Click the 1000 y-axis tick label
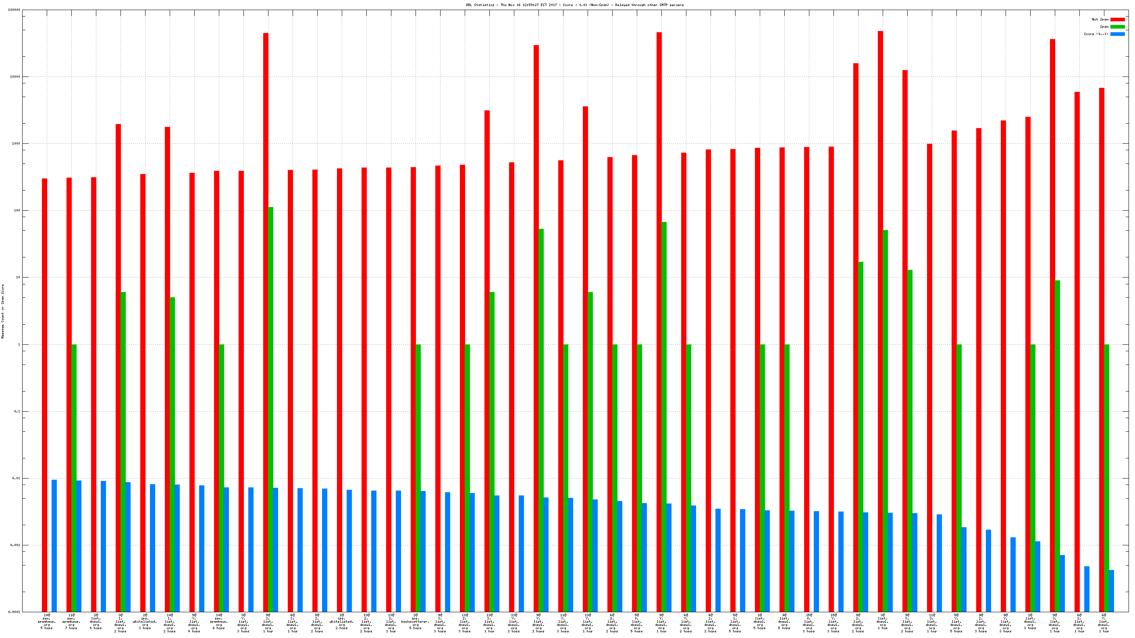The width and height of the screenshot is (1135, 638). click(16, 143)
